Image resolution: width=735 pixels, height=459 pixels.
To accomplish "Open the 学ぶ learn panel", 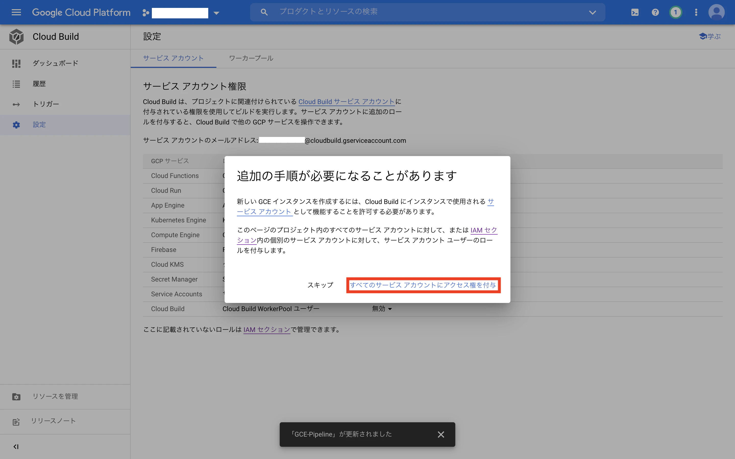I will click(x=710, y=36).
